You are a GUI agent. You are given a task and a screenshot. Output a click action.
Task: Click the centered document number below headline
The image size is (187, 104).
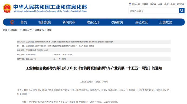[x=94, y=82]
